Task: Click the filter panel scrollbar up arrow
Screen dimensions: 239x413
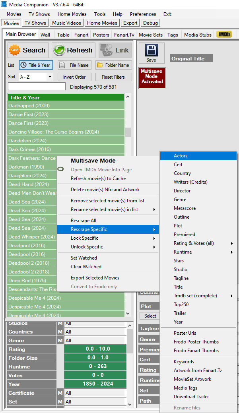Action: [x=130, y=326]
